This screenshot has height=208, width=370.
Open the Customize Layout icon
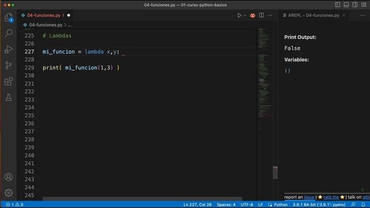pos(364,5)
